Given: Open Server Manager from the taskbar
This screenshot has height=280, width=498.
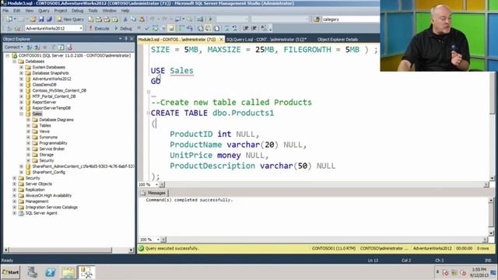Looking at the screenshot, I should click(32, 272).
